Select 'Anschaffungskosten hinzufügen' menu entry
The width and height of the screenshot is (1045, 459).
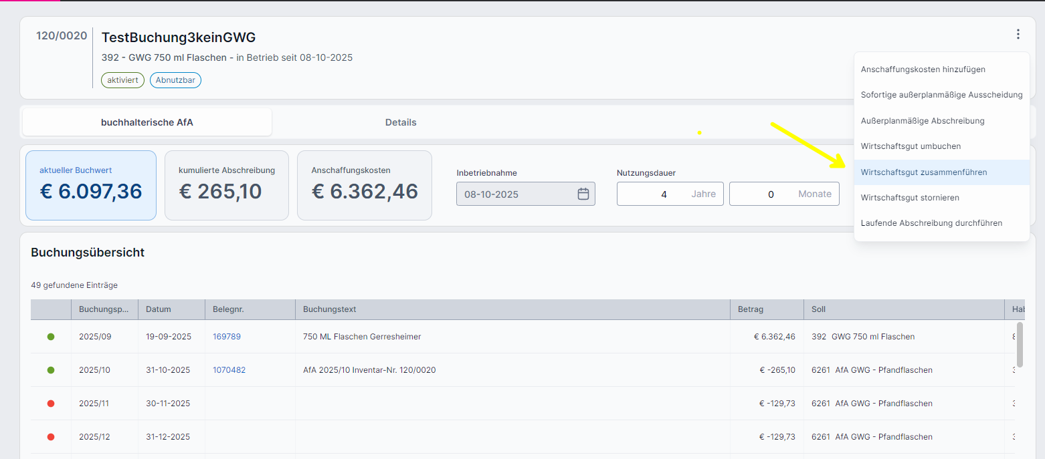pyautogui.click(x=923, y=69)
